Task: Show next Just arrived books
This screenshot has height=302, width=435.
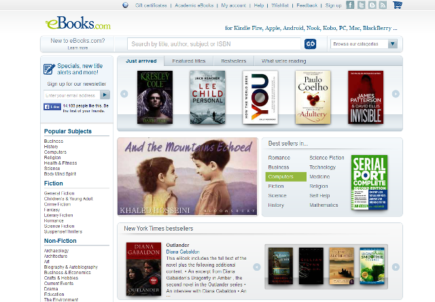Action: [396, 94]
